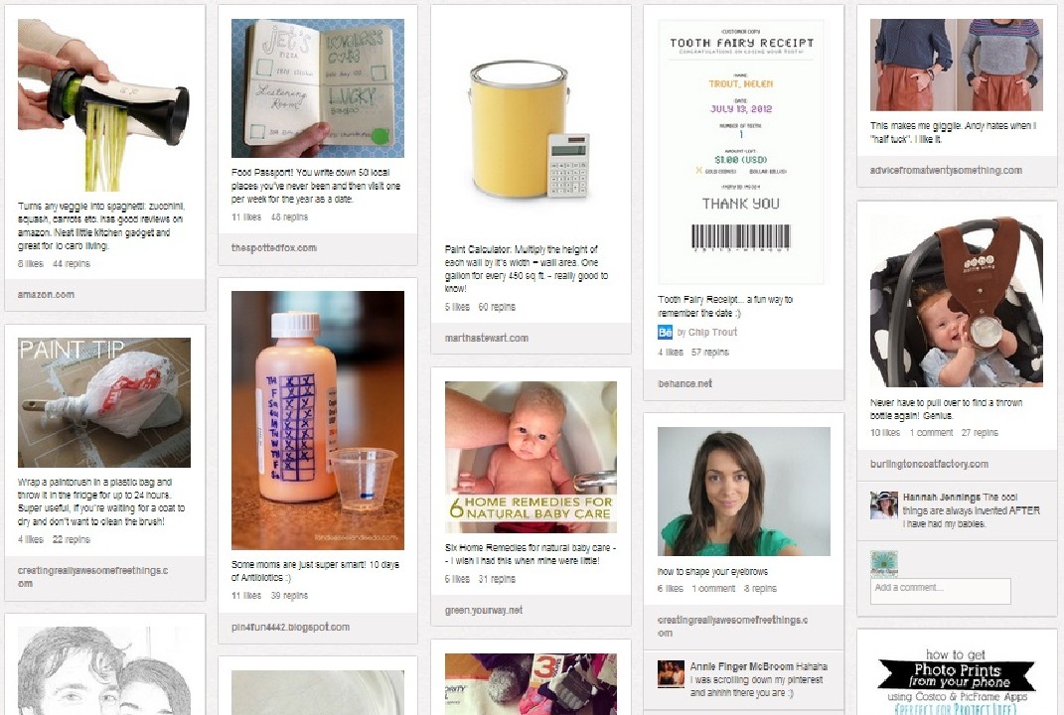Open the baby bottle holder pin

click(x=956, y=301)
